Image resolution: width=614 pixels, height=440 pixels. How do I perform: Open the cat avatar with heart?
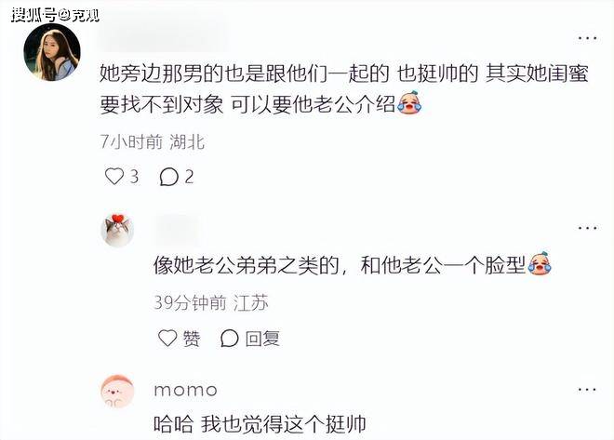[117, 231]
